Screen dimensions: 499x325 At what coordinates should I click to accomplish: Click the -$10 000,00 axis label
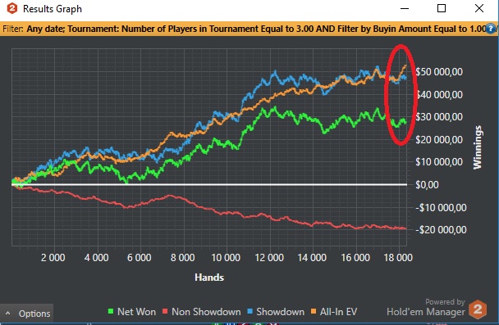click(441, 208)
